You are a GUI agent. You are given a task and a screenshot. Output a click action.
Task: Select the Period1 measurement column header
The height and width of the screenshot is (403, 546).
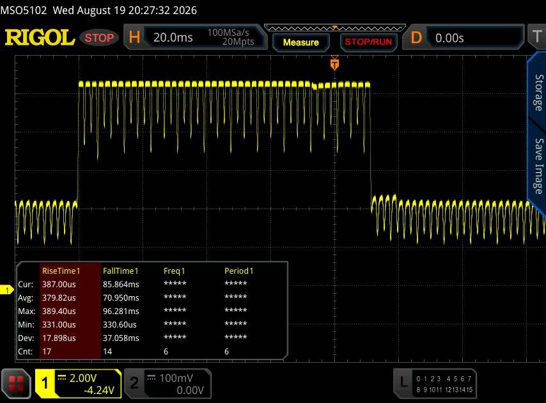coord(239,271)
